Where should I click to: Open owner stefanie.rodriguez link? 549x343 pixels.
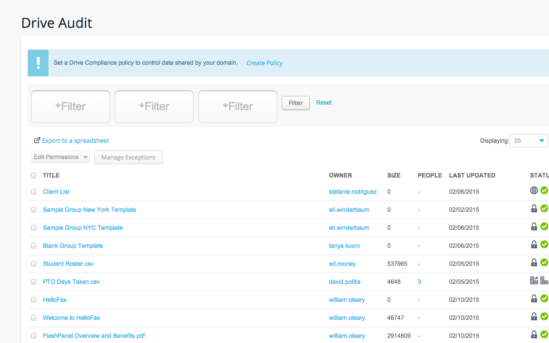click(353, 192)
